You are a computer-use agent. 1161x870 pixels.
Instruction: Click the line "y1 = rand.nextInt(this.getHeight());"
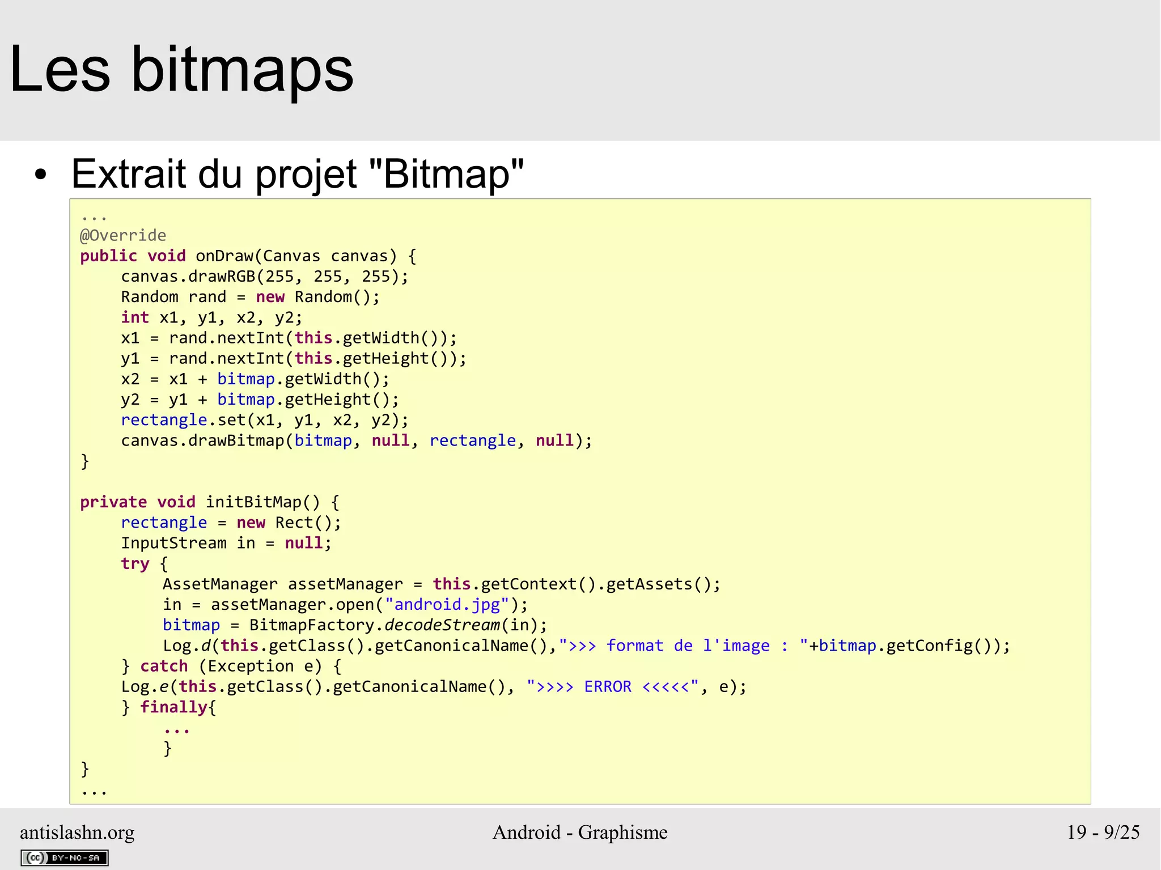[x=294, y=358]
